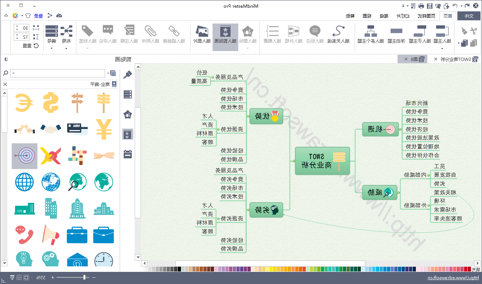Select the central SWOT商业分析 topic

tap(323, 161)
